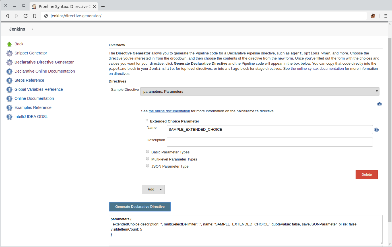Screen dimensions: 392x247
Task: Click into the Name input field
Action: tap(270, 130)
